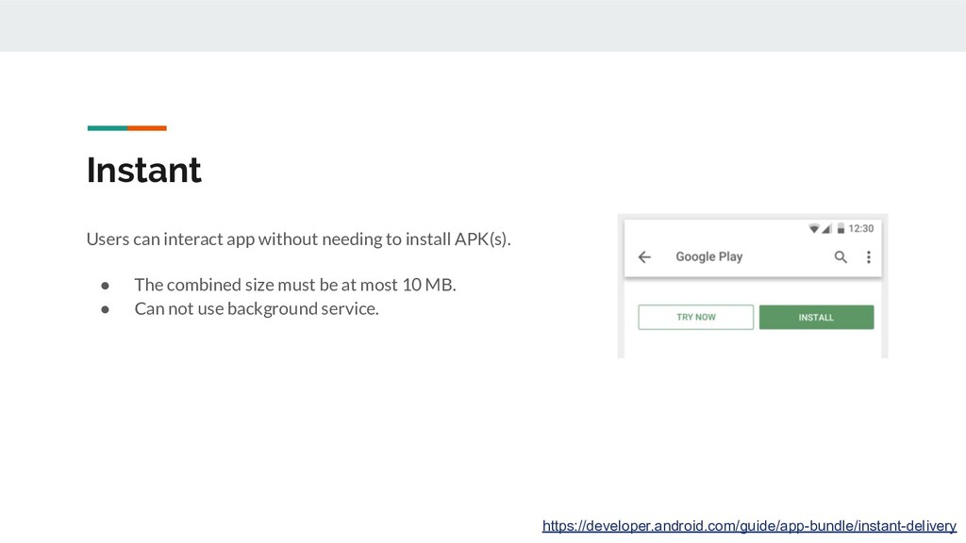This screenshot has height=543, width=966.
Task: Click the 12:30 clock in status bar
Action: click(x=861, y=228)
